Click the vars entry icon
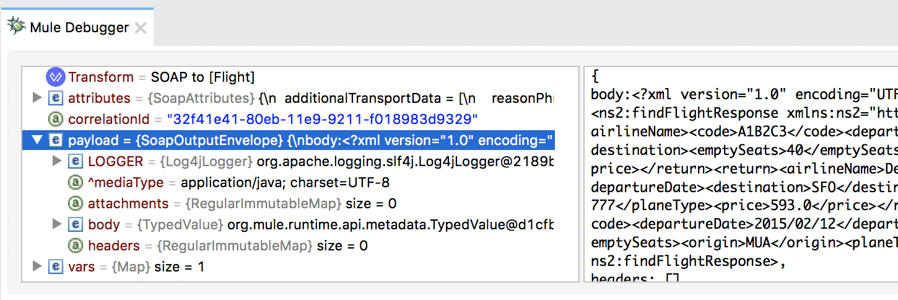The image size is (898, 300). (56, 267)
